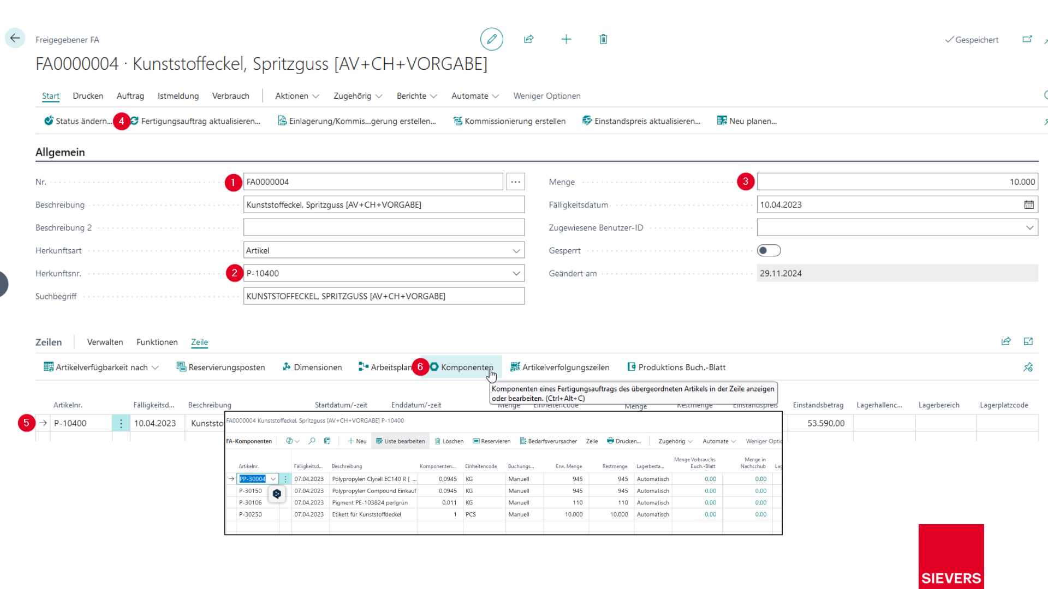Click search icon in FA-Komponenten
This screenshot has width=1048, height=589.
[312, 441]
